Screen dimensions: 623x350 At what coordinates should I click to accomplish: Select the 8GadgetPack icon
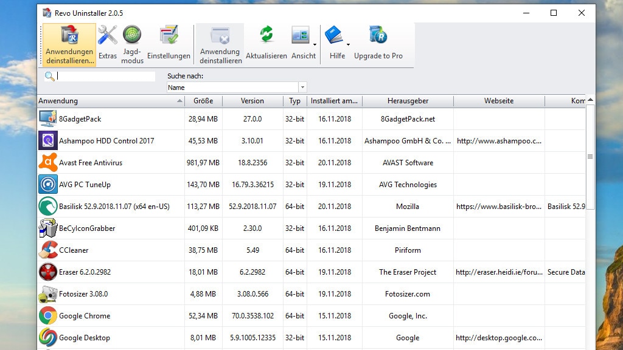click(47, 118)
